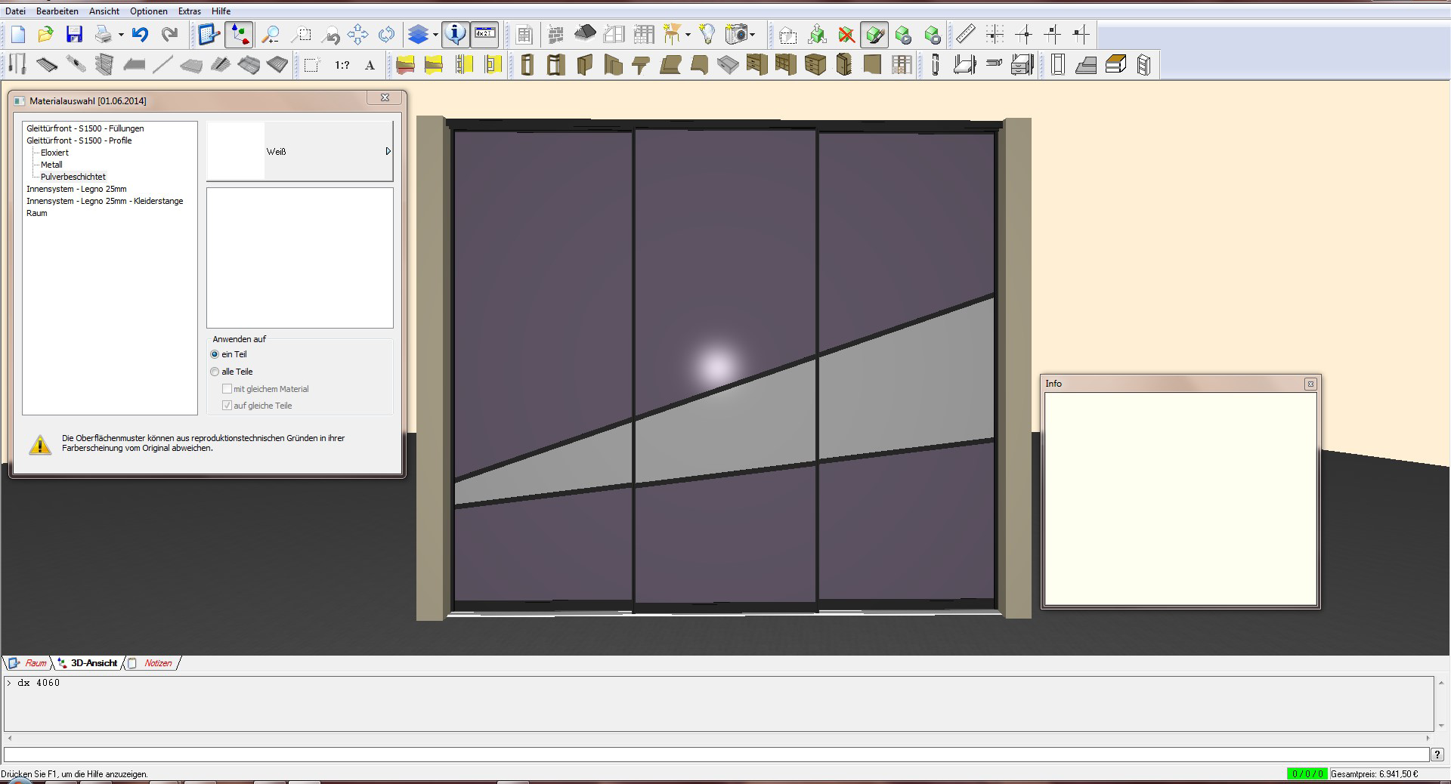Click the text 'A' tool icon
Viewport: 1451px width, 784px height.
tap(370, 66)
